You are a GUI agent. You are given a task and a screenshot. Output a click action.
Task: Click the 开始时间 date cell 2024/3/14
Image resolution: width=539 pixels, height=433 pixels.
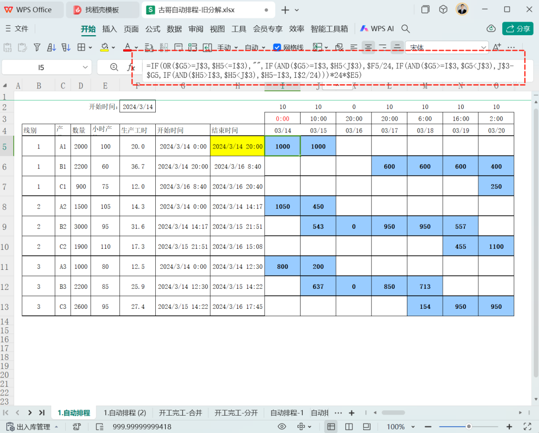[137, 106]
